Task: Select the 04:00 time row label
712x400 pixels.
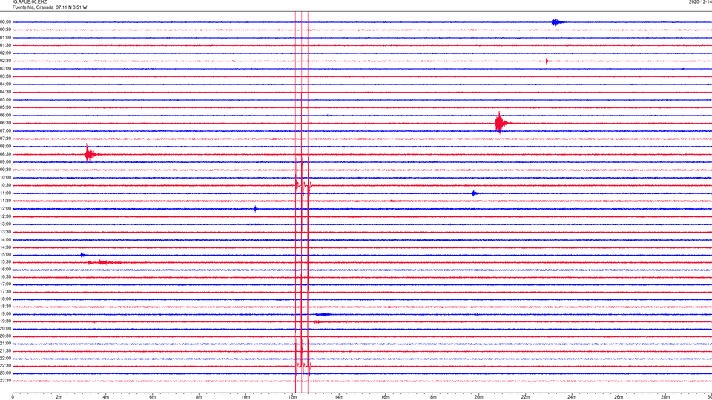Action: (6, 84)
